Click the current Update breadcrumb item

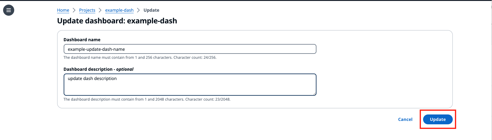(x=151, y=10)
